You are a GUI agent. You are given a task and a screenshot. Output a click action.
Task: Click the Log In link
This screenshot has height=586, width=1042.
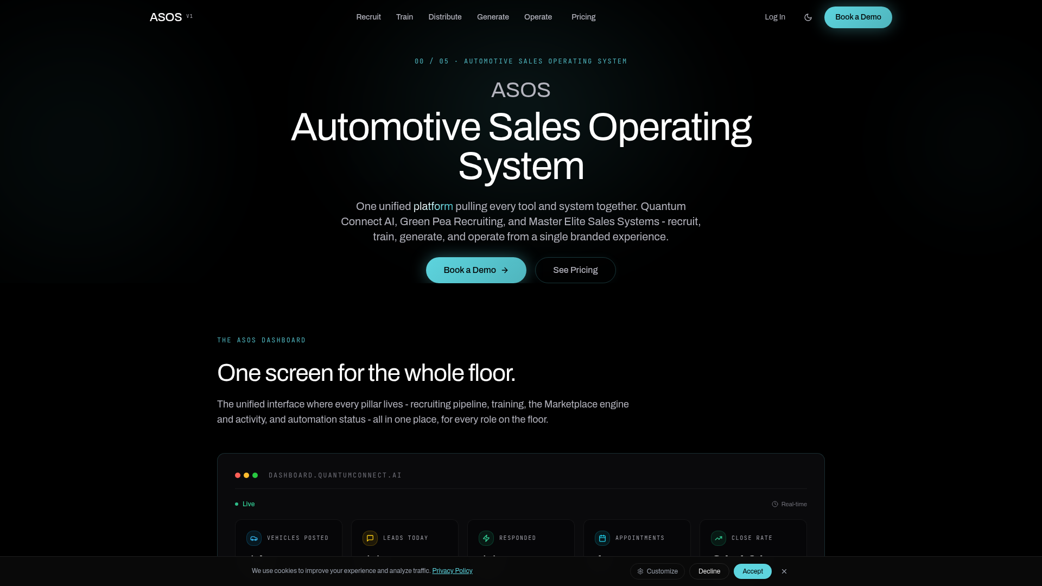tap(775, 17)
